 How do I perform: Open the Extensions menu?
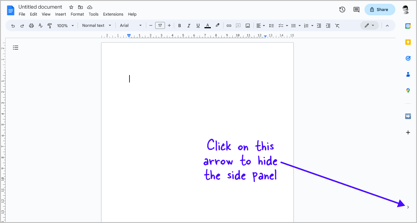(x=113, y=14)
